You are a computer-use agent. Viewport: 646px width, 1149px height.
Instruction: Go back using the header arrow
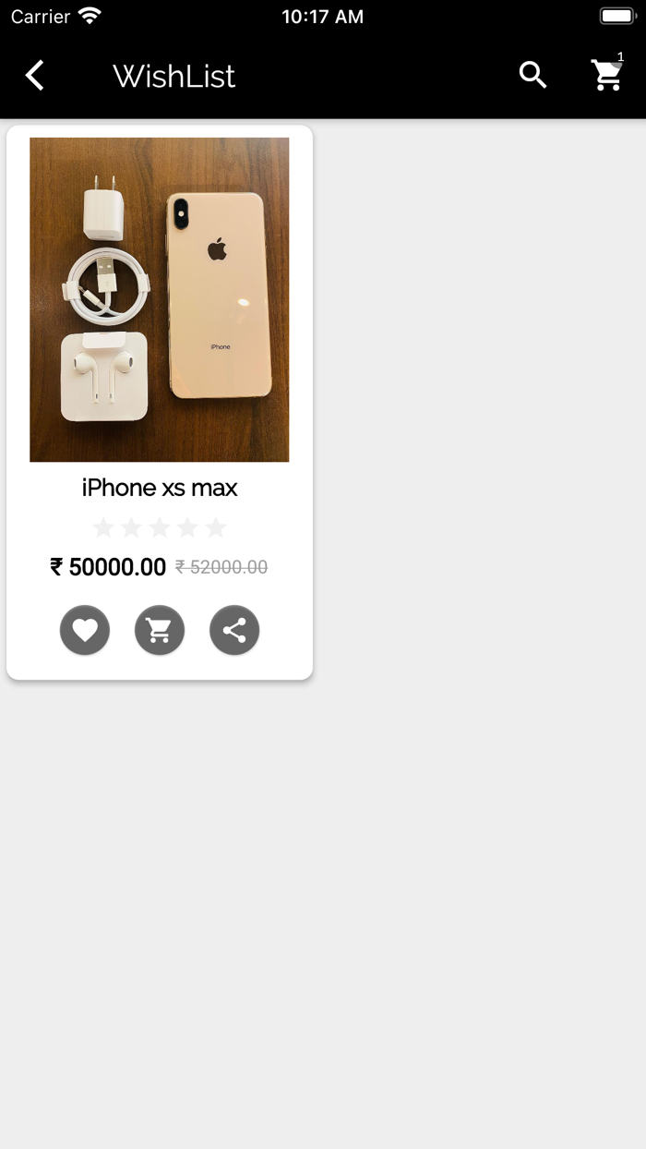34,76
